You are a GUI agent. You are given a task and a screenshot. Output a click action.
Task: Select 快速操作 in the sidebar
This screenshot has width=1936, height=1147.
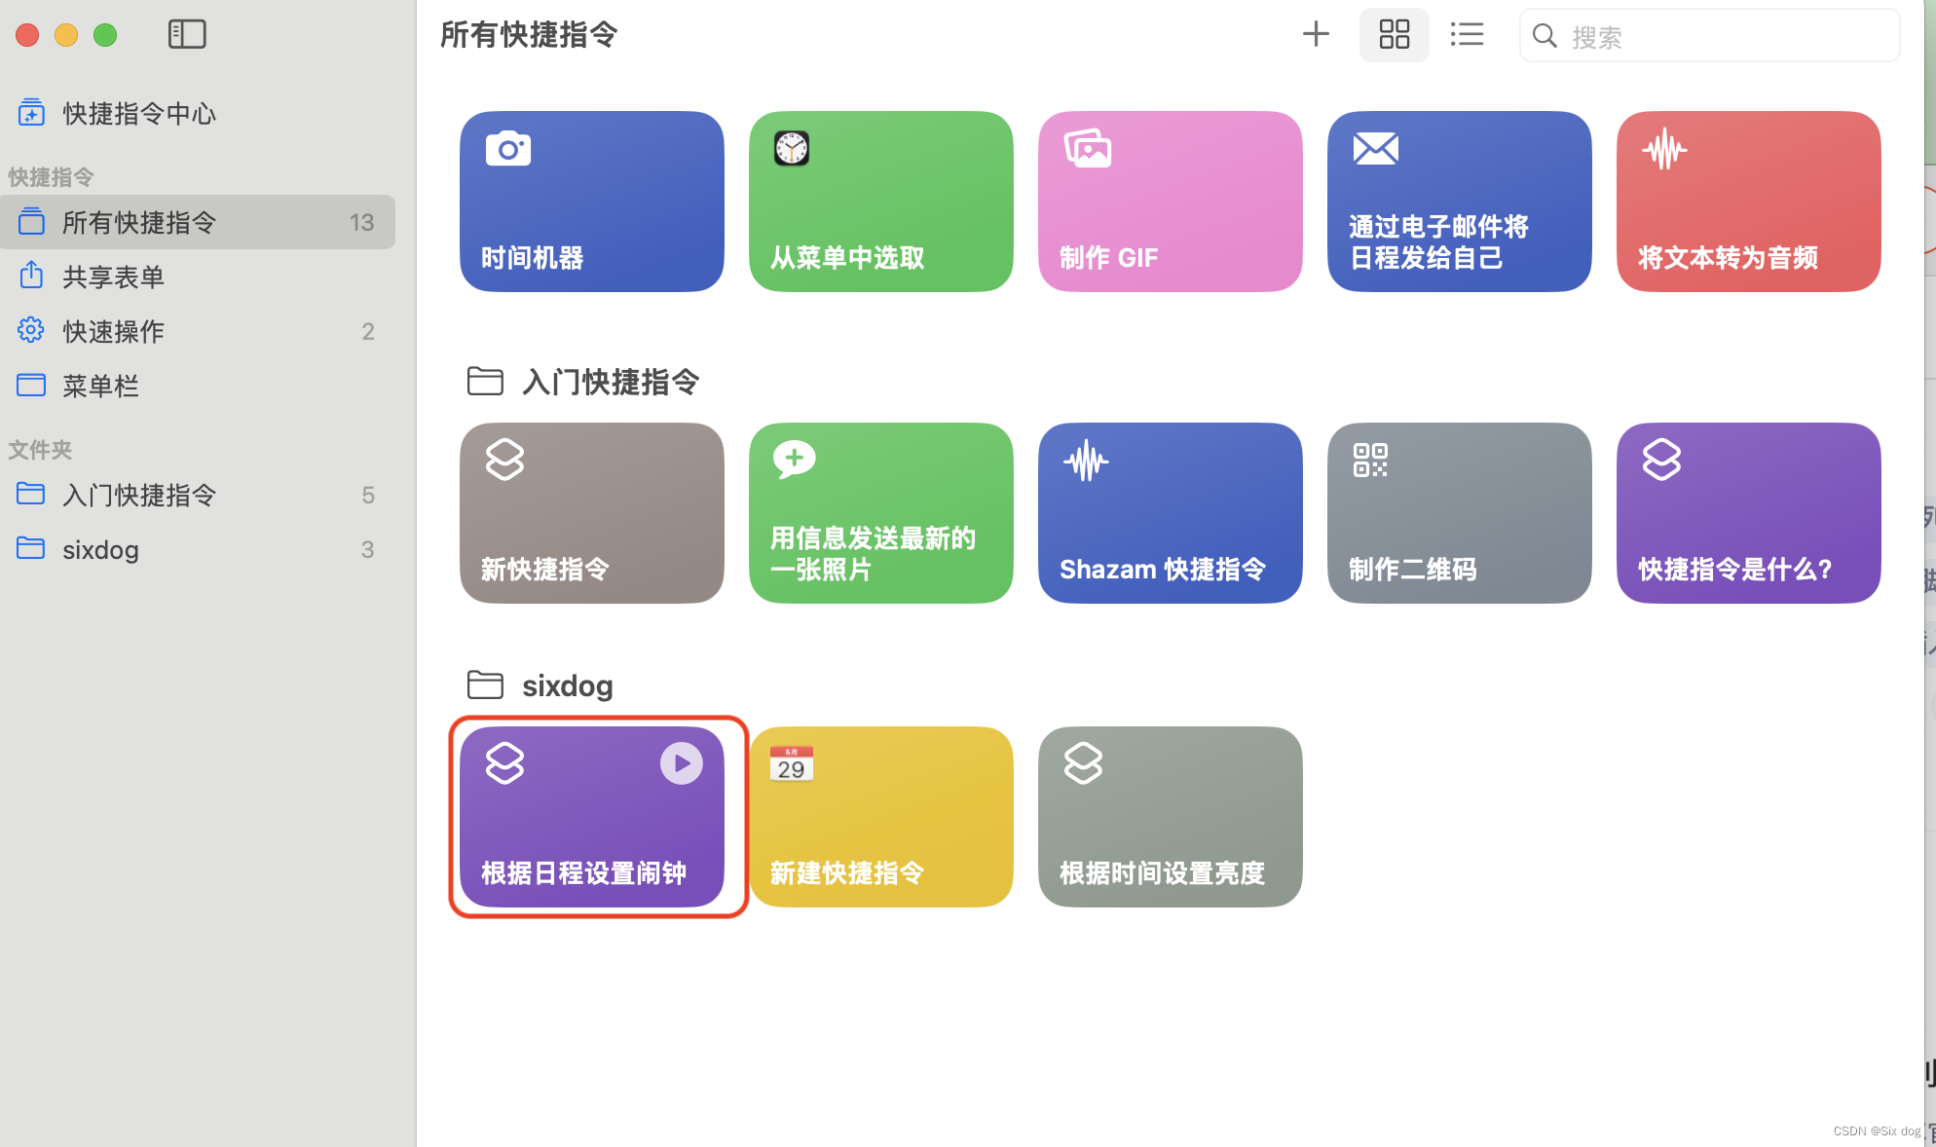(x=113, y=332)
